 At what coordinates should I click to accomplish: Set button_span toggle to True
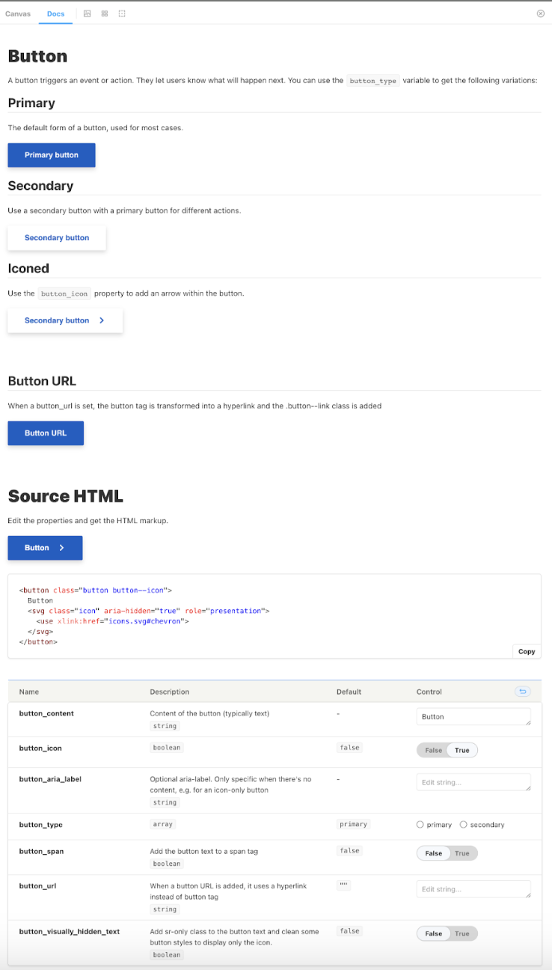click(462, 853)
